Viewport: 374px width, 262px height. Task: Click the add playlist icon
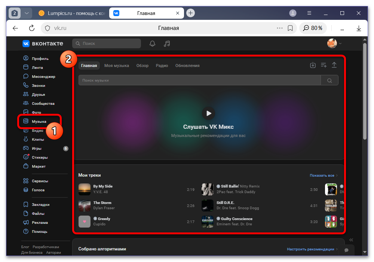pos(324,65)
